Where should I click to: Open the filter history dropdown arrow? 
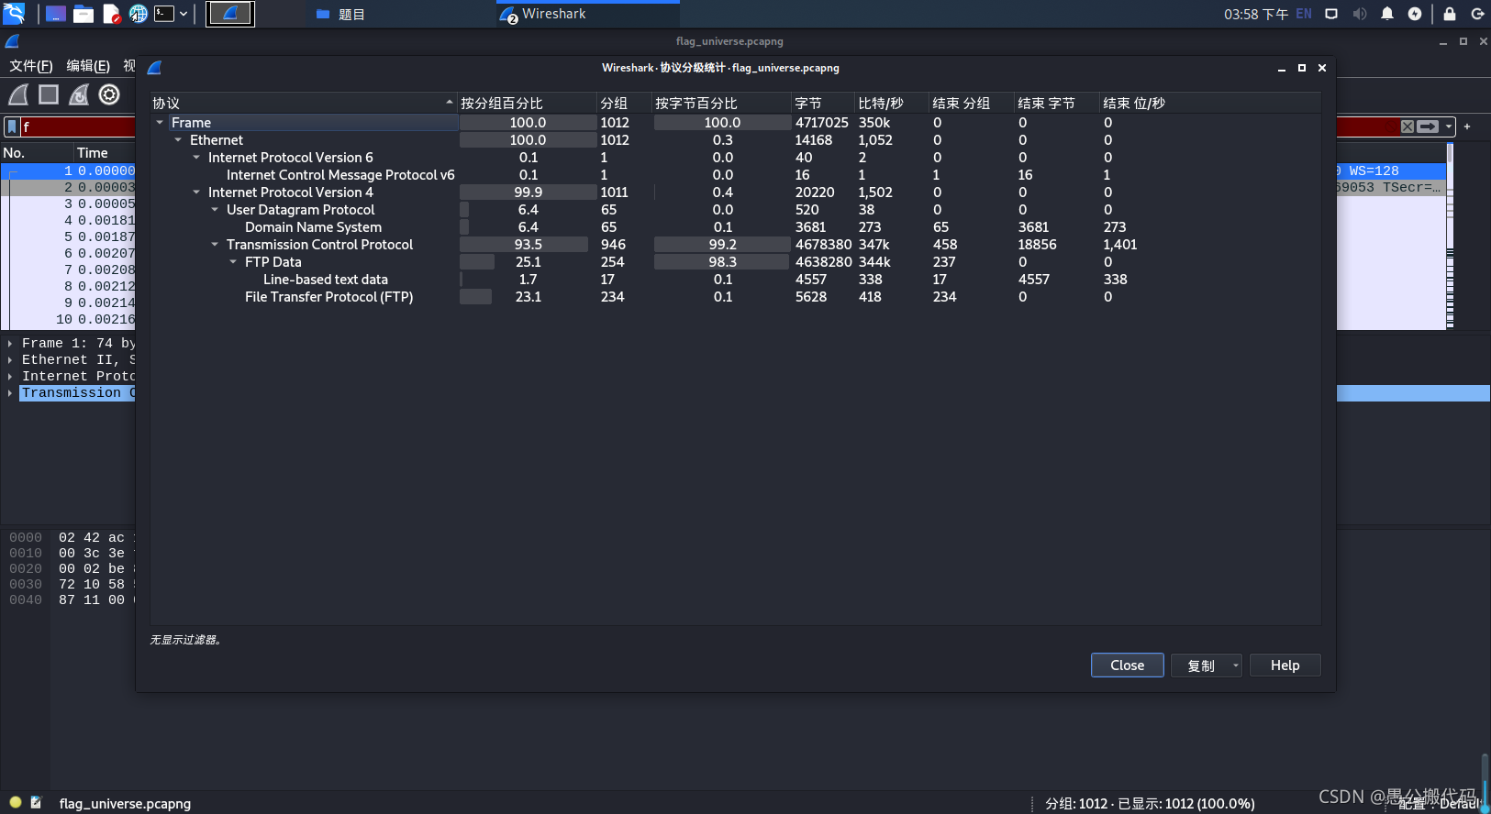[1449, 126]
